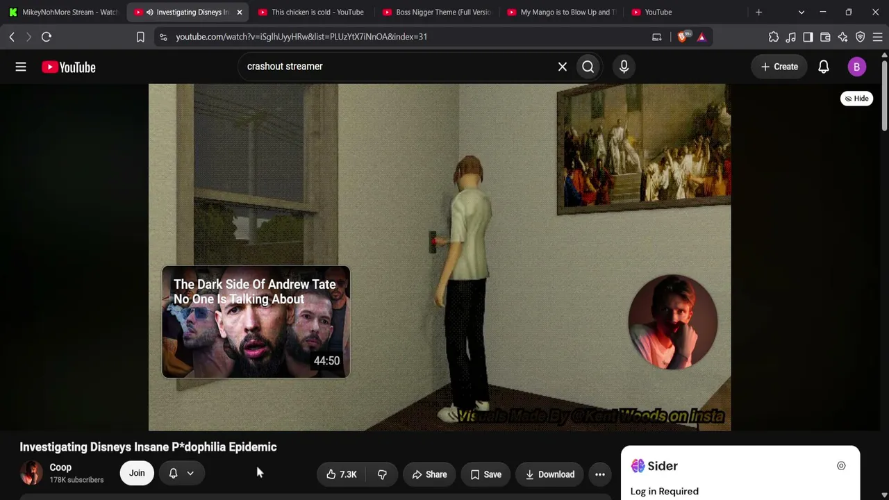Viewport: 889px width, 500px height.
Task: Open Leo AI sparkle icon
Action: click(x=842, y=37)
